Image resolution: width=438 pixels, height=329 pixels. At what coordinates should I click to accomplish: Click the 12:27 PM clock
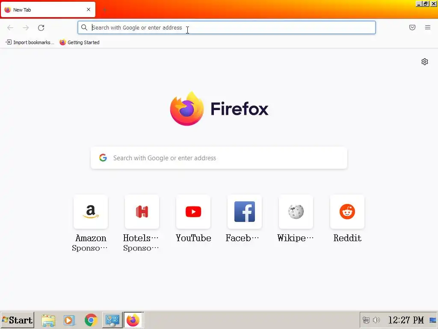point(406,320)
